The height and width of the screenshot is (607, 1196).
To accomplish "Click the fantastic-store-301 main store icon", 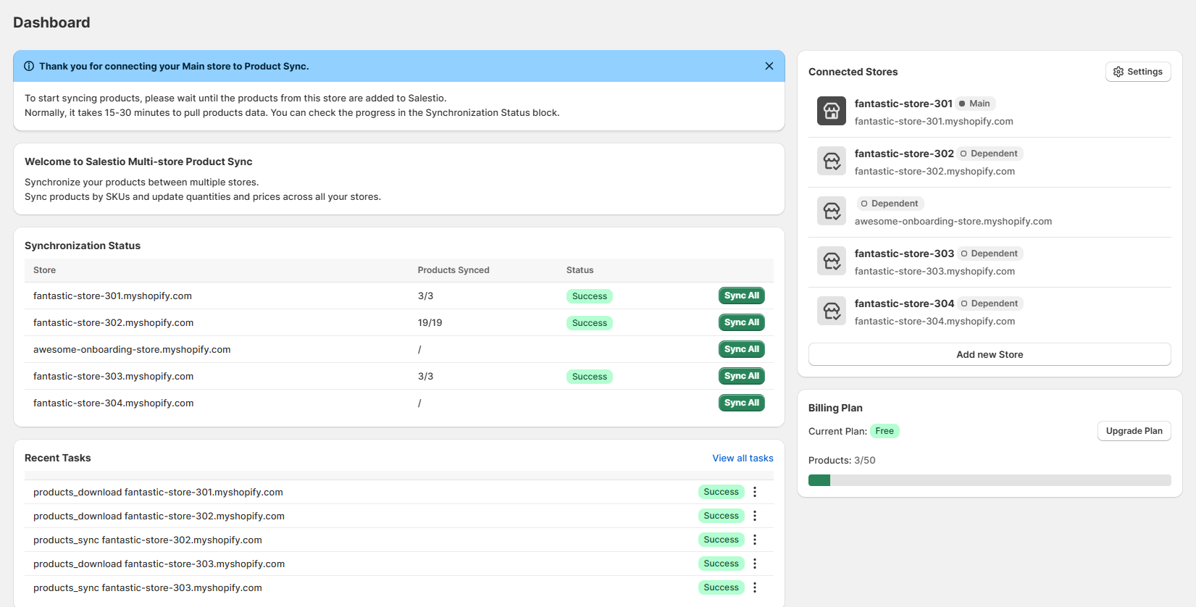I will click(832, 111).
